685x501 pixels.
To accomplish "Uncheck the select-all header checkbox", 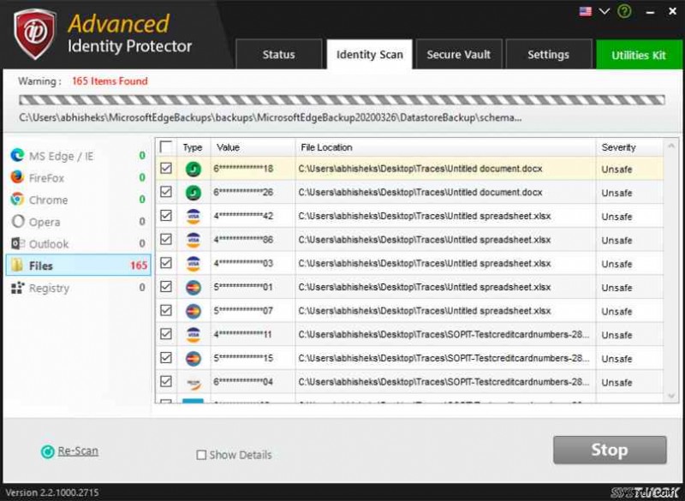I will [166, 146].
